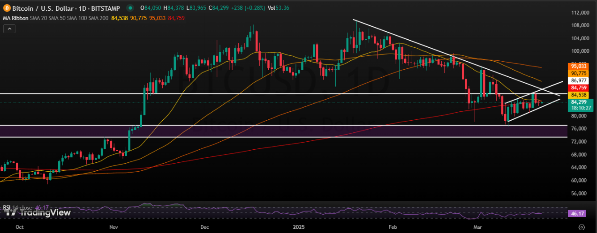Click the Feb label on time axis

pyautogui.click(x=391, y=227)
